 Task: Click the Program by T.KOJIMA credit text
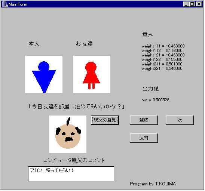pos(153,184)
